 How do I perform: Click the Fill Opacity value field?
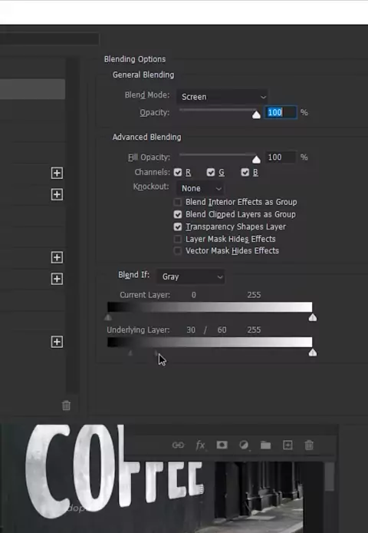[281, 157]
